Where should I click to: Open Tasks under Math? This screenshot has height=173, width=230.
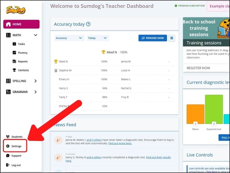tap(21, 44)
